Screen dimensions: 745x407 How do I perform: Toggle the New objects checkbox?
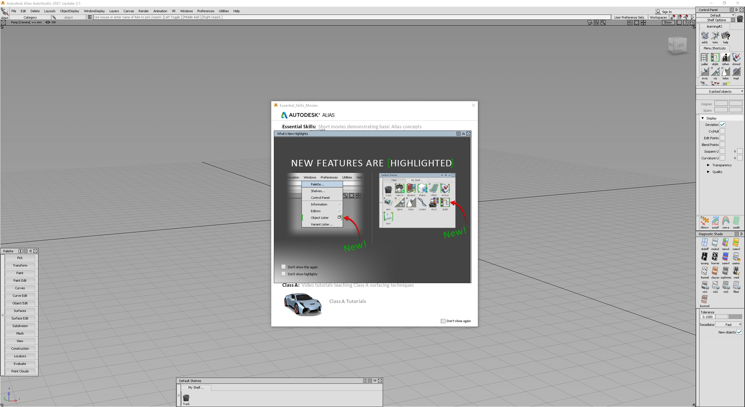[x=739, y=332]
